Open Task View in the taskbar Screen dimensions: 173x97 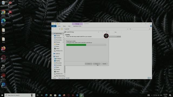[42, 95]
